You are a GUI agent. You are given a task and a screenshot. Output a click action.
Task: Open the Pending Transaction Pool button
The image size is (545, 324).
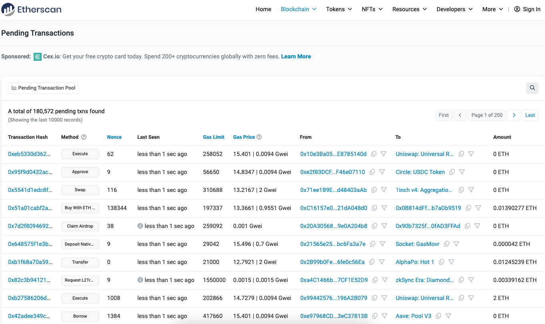click(43, 88)
